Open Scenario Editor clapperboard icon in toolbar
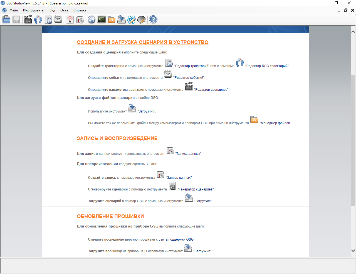356x274 pixels. pyautogui.click(x=28, y=19)
